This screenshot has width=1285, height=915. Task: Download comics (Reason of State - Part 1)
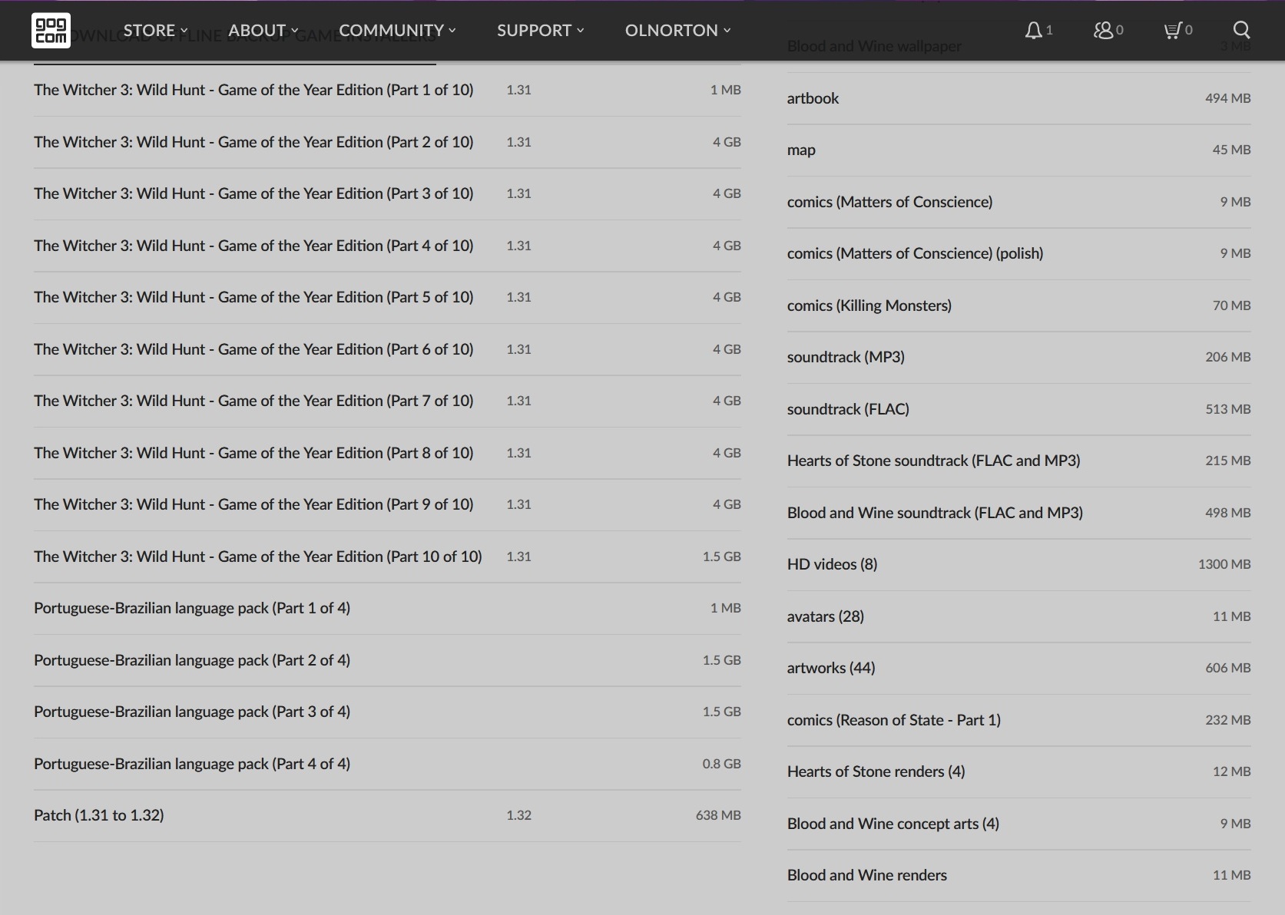[1018, 720]
